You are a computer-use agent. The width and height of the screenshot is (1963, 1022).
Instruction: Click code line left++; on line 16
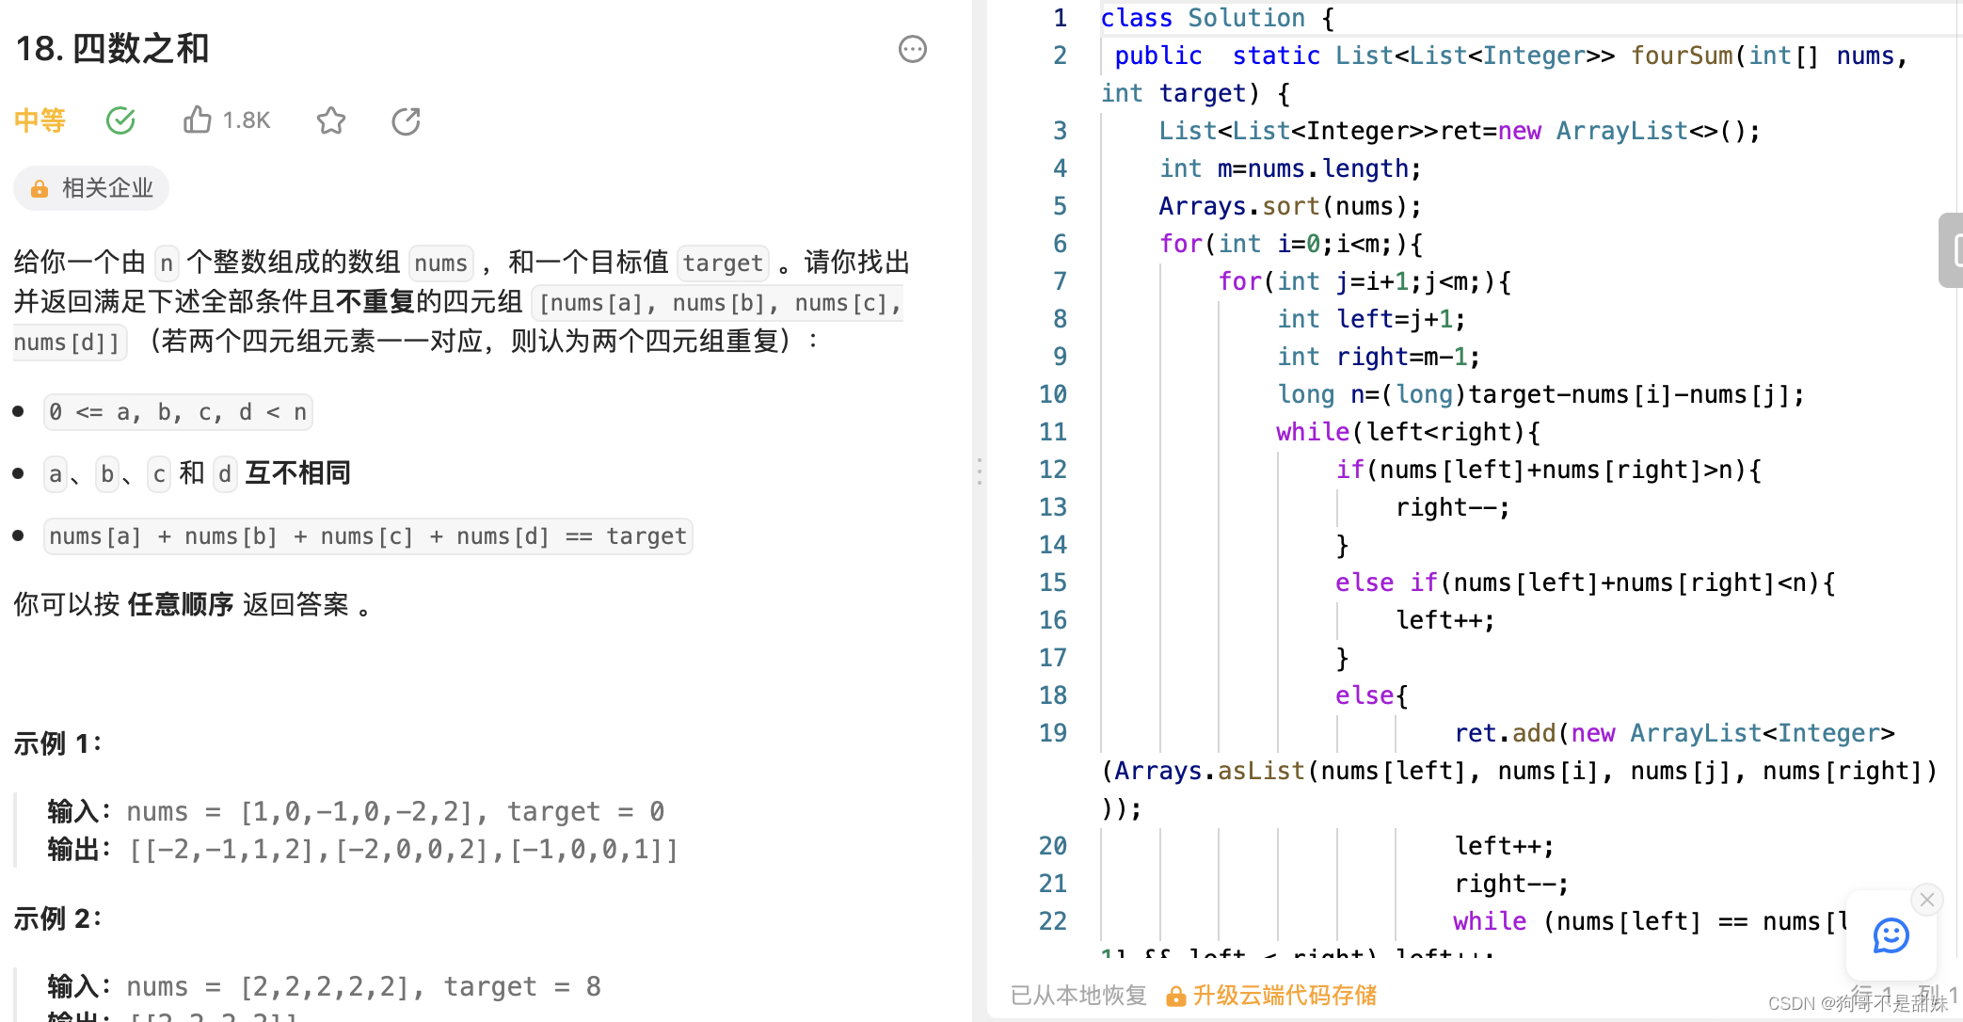(1444, 620)
